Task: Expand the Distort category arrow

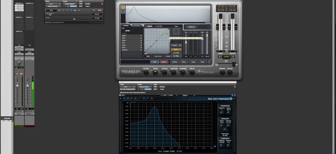Action: point(141,36)
